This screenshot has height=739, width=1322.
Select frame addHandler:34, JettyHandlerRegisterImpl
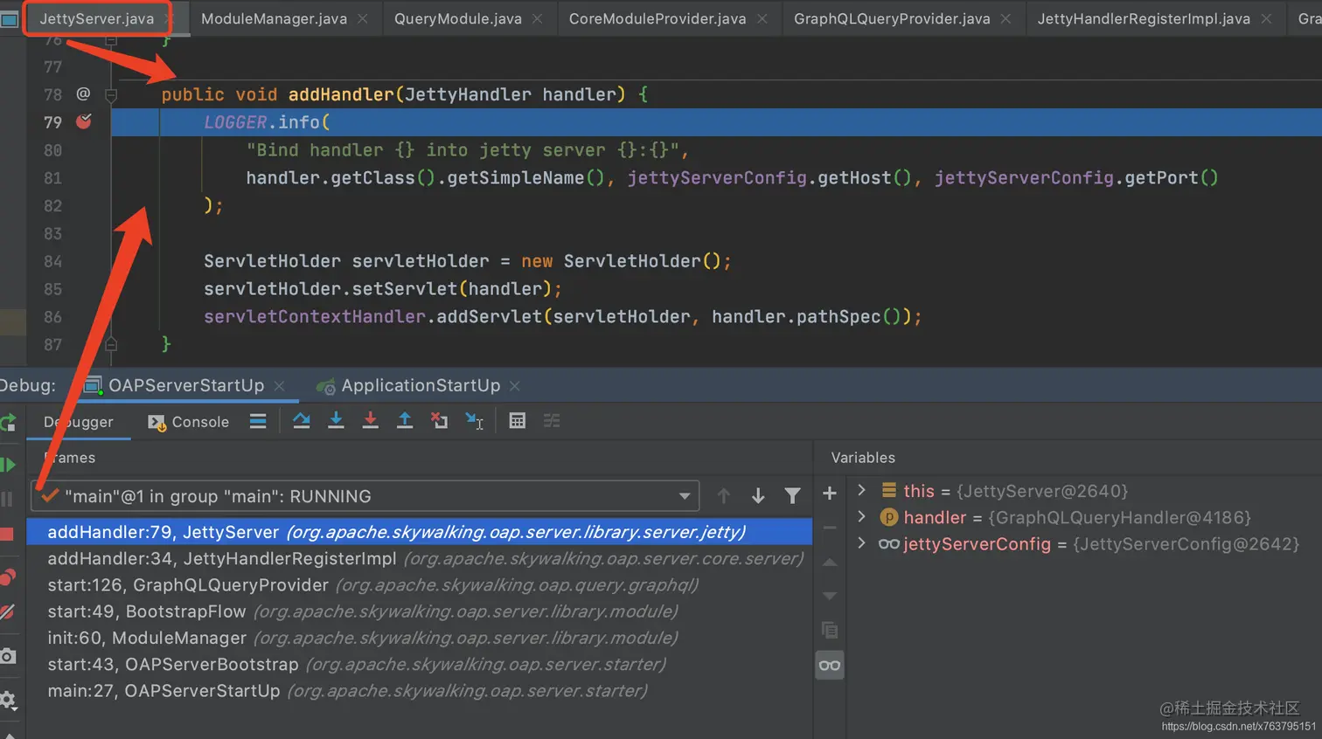[419, 558]
